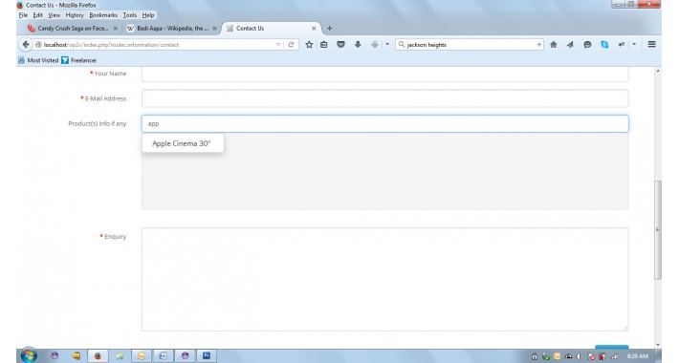This screenshot has height=363, width=679.
Task: Focus the Product(s) info field containing app
Action: (385, 124)
